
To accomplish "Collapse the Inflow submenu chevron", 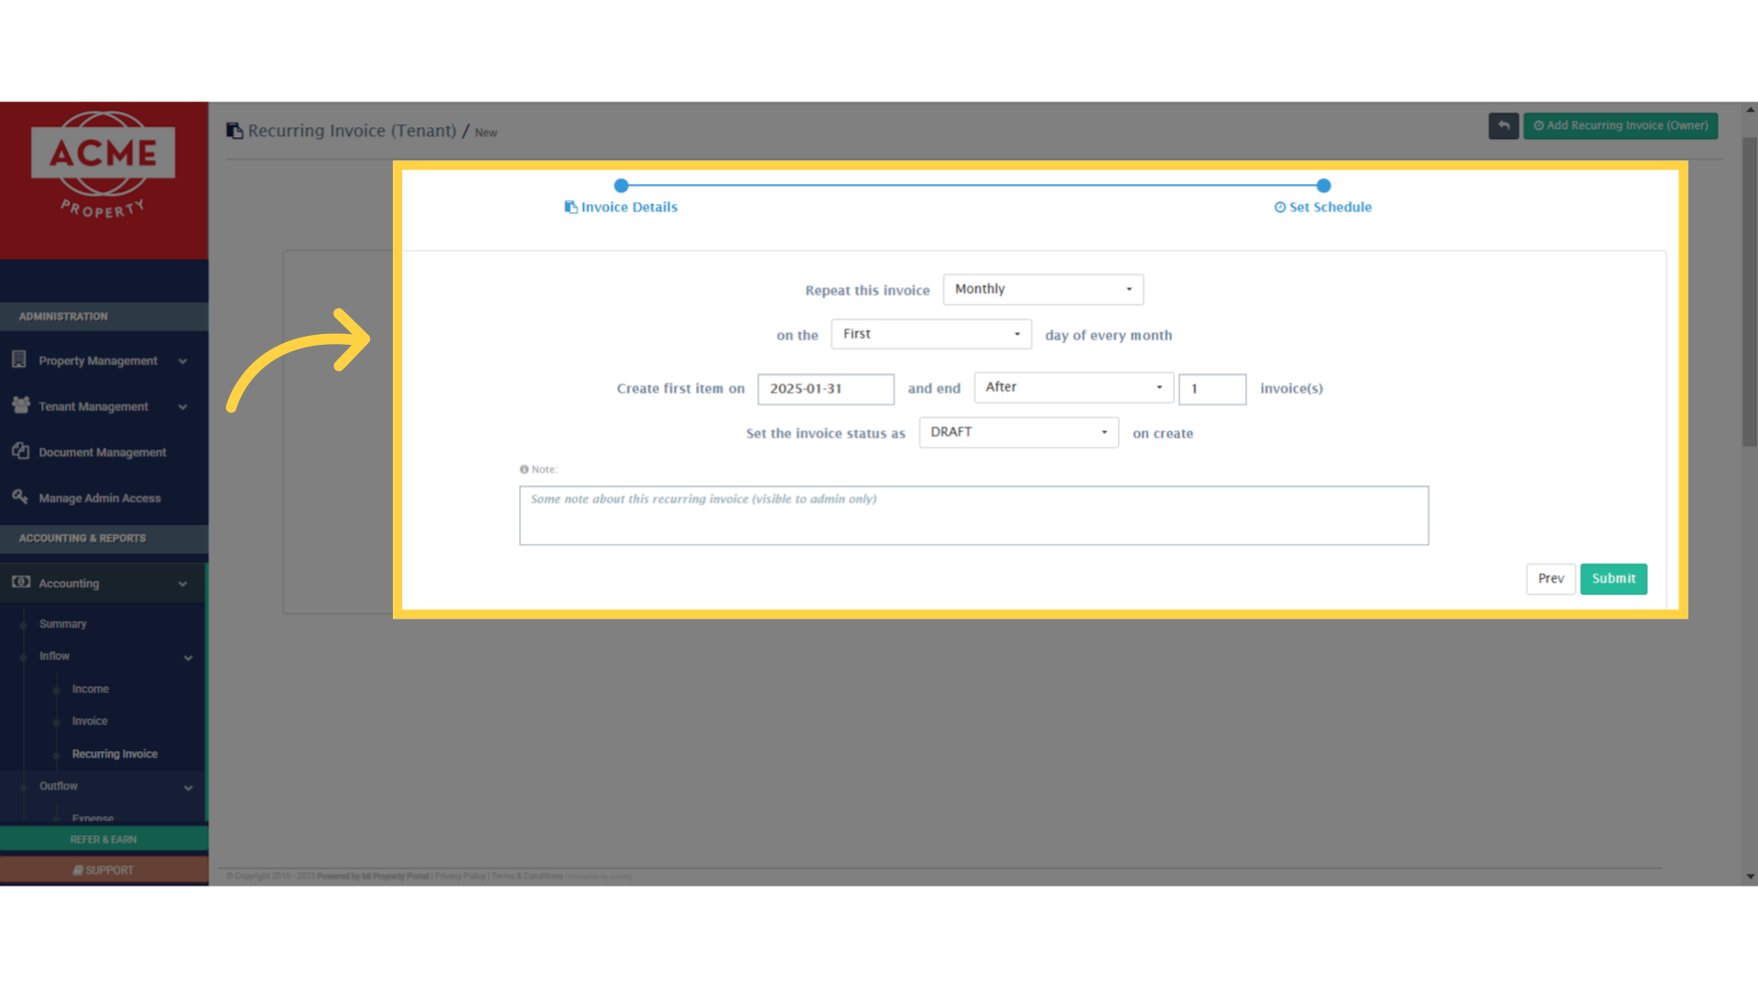I will [x=188, y=657].
